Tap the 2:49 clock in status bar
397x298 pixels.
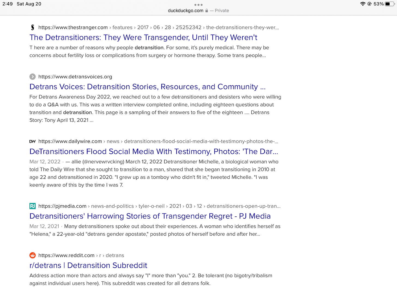pos(7,4)
